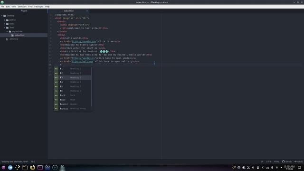304x171 pixels.
Task: Open the terminal from taskbar
Action: click(40, 168)
